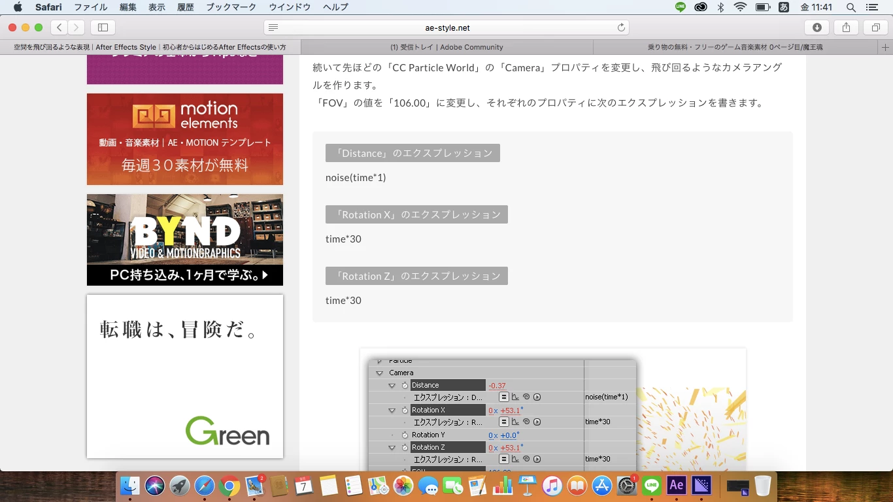893x502 pixels.
Task: Open Keynote from the Dock
Action: pyautogui.click(x=528, y=486)
